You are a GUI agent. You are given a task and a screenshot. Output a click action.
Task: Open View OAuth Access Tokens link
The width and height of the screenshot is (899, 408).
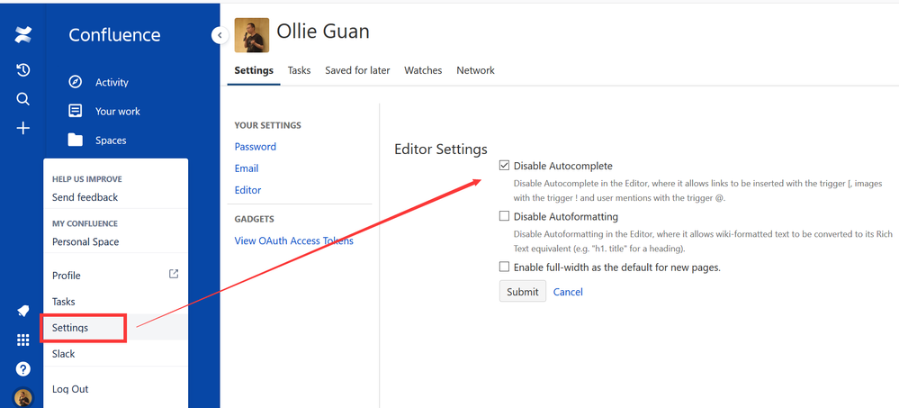pos(294,241)
